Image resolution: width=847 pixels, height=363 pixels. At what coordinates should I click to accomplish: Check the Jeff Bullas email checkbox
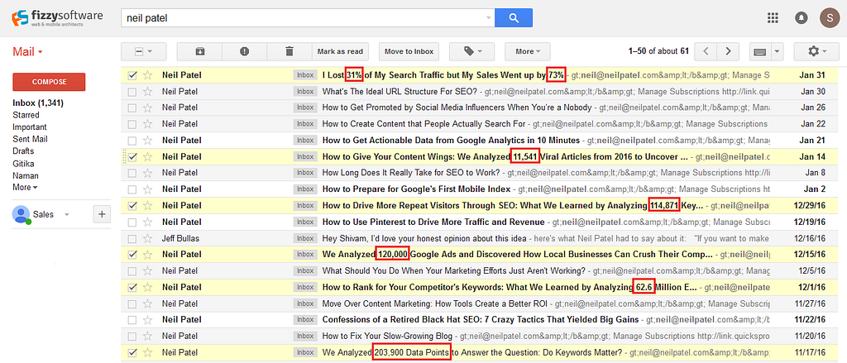tap(132, 239)
